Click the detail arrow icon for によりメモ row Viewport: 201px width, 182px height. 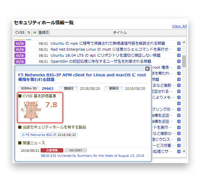179,98
